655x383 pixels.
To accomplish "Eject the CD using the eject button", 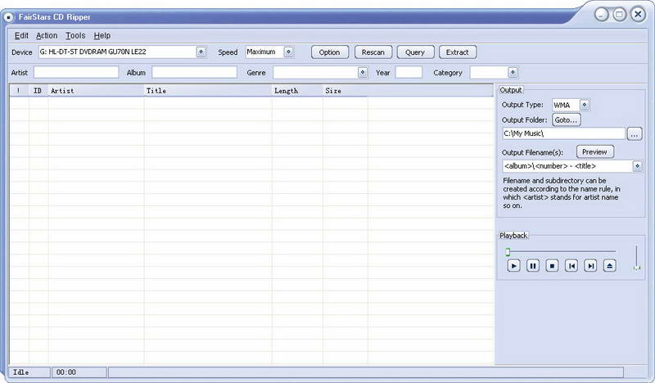I will click(609, 266).
